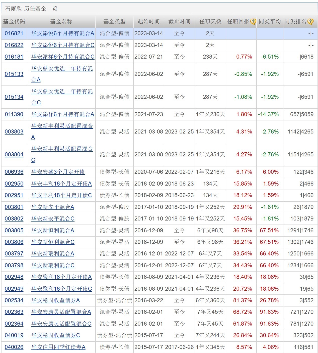Open 华安安盛3个月定开债 fund page
318x353 pixels.
[58, 172]
